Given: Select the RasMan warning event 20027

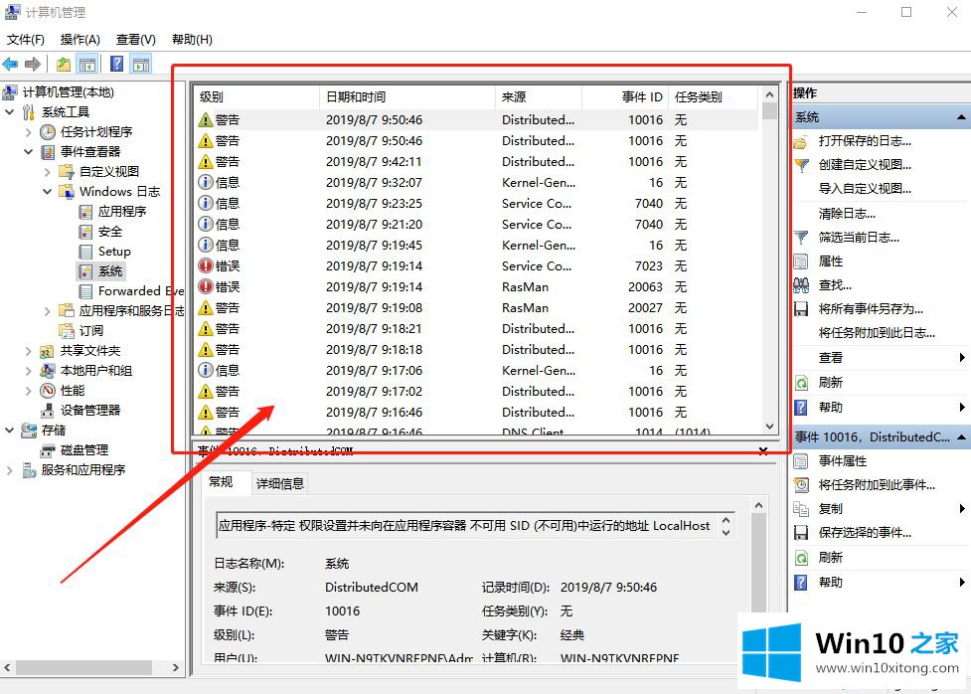Looking at the screenshot, I should coord(476,308).
